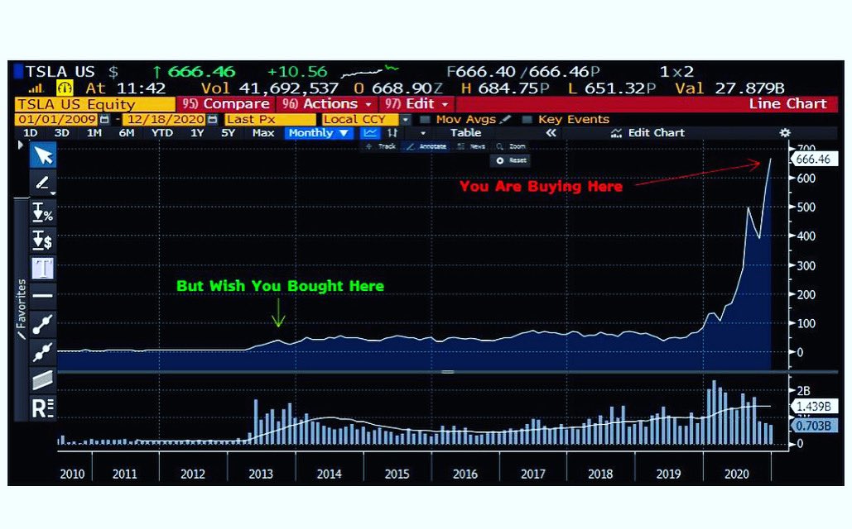The height and width of the screenshot is (529, 852).
Task: Enable the Track crosshair mode
Action: pyautogui.click(x=381, y=146)
